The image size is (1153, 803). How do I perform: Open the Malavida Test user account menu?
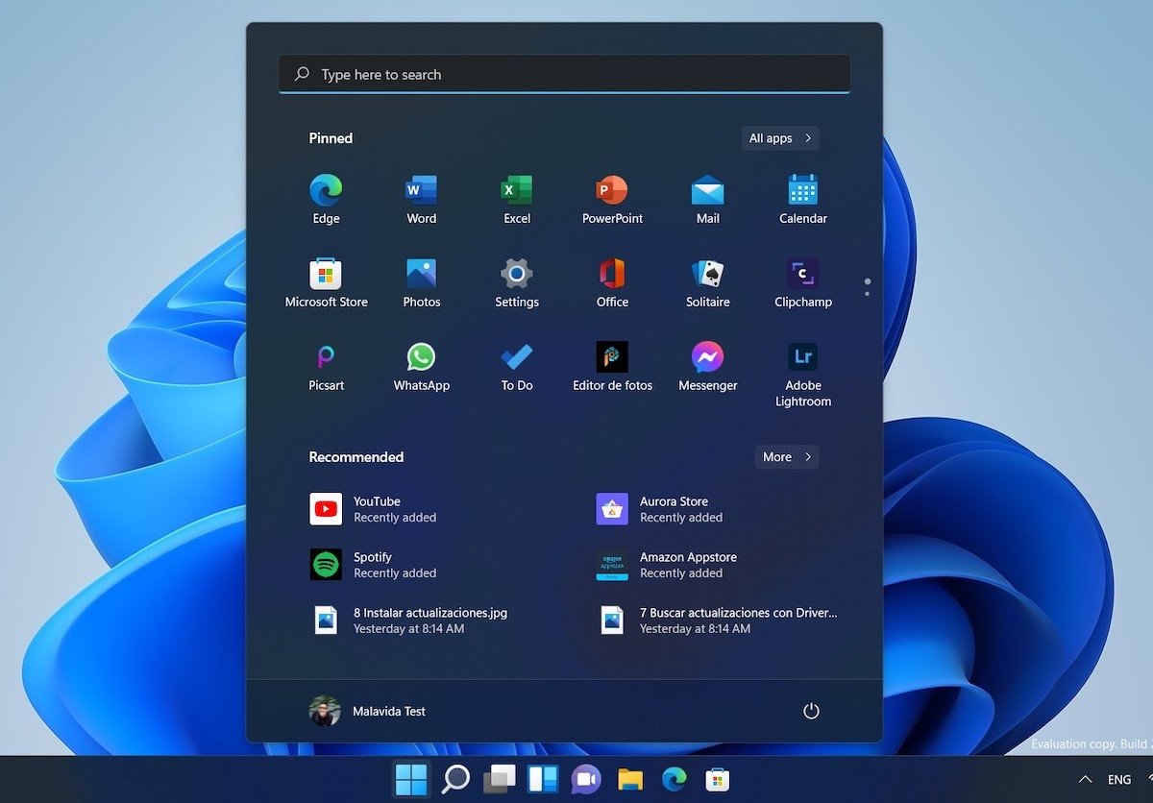click(368, 711)
